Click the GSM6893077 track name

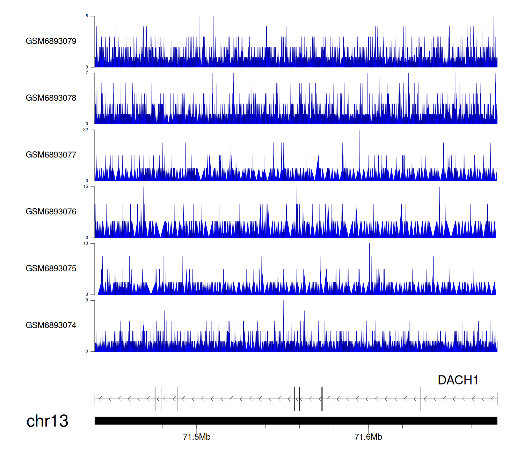point(51,155)
